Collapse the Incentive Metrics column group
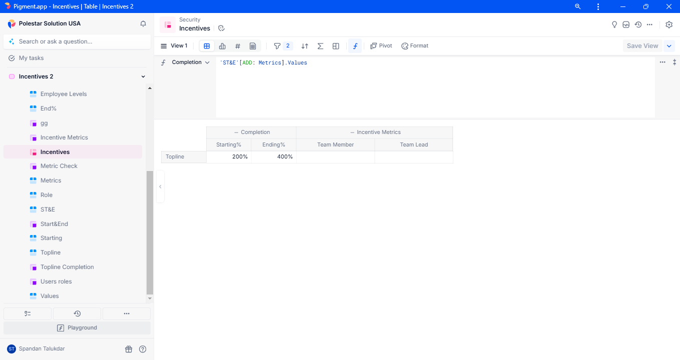This screenshot has height=360, width=680. 352,132
